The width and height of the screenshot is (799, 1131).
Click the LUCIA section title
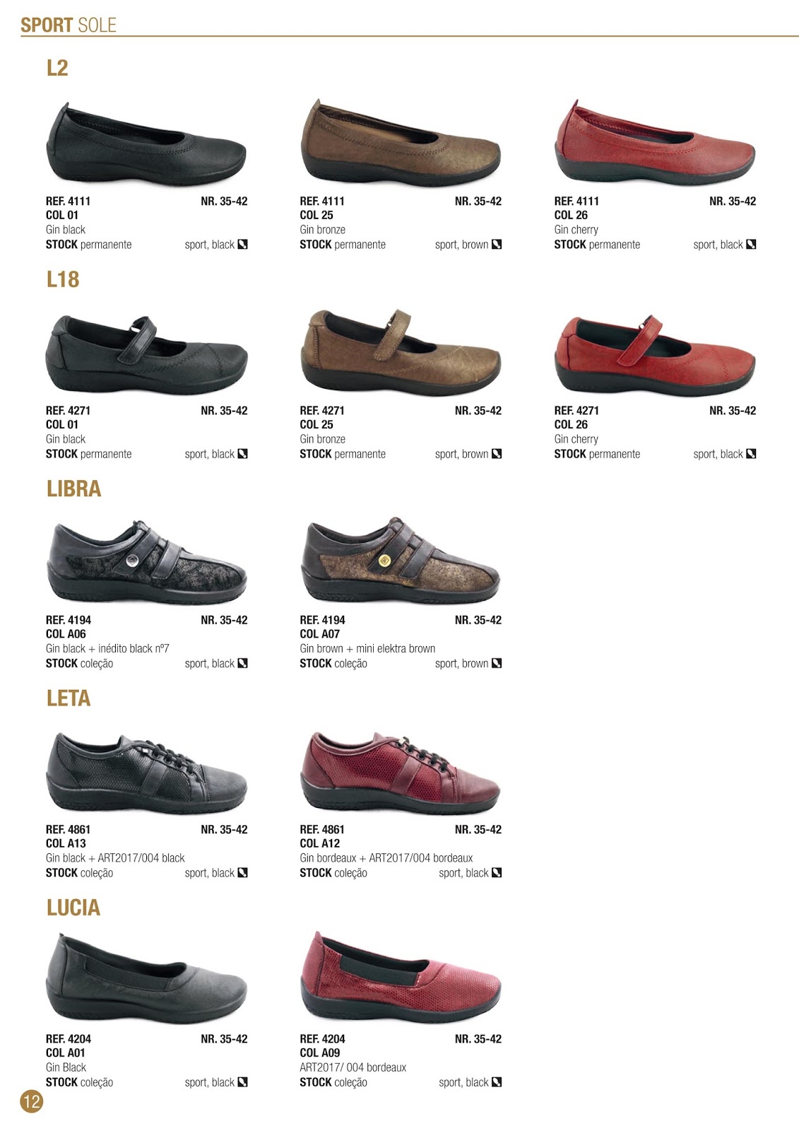click(x=73, y=908)
